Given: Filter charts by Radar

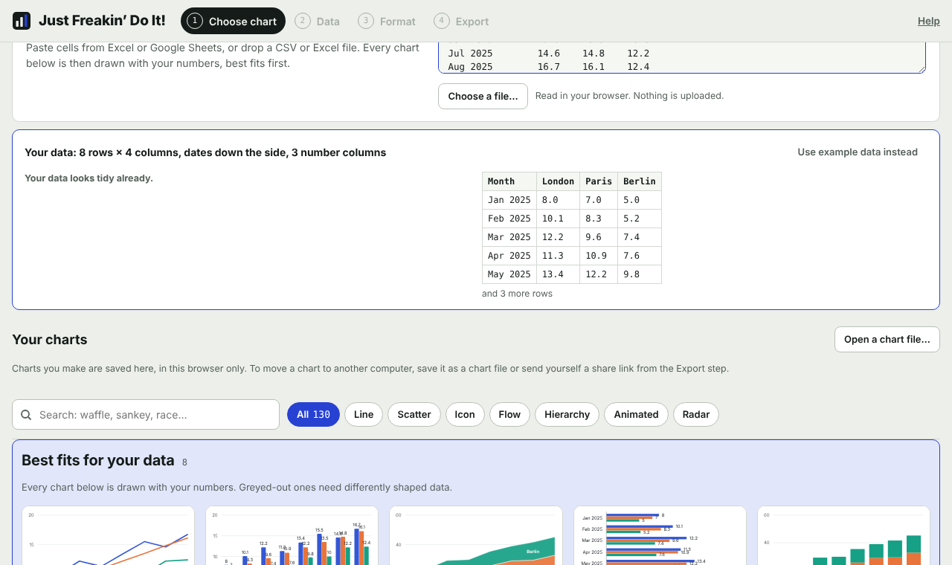Looking at the screenshot, I should [695, 414].
